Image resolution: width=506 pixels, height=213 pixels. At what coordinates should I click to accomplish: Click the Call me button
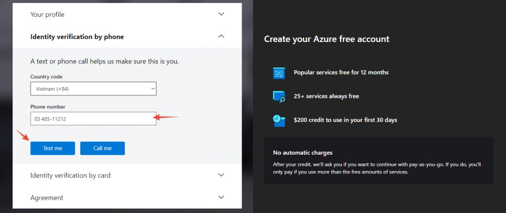click(x=103, y=148)
